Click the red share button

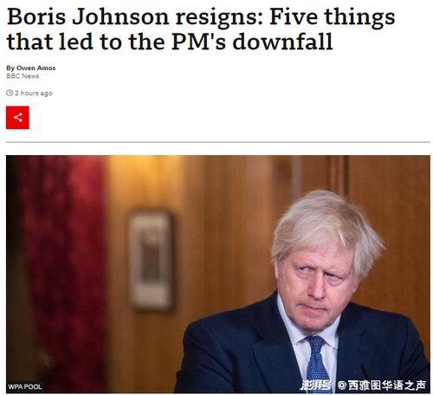click(17, 118)
